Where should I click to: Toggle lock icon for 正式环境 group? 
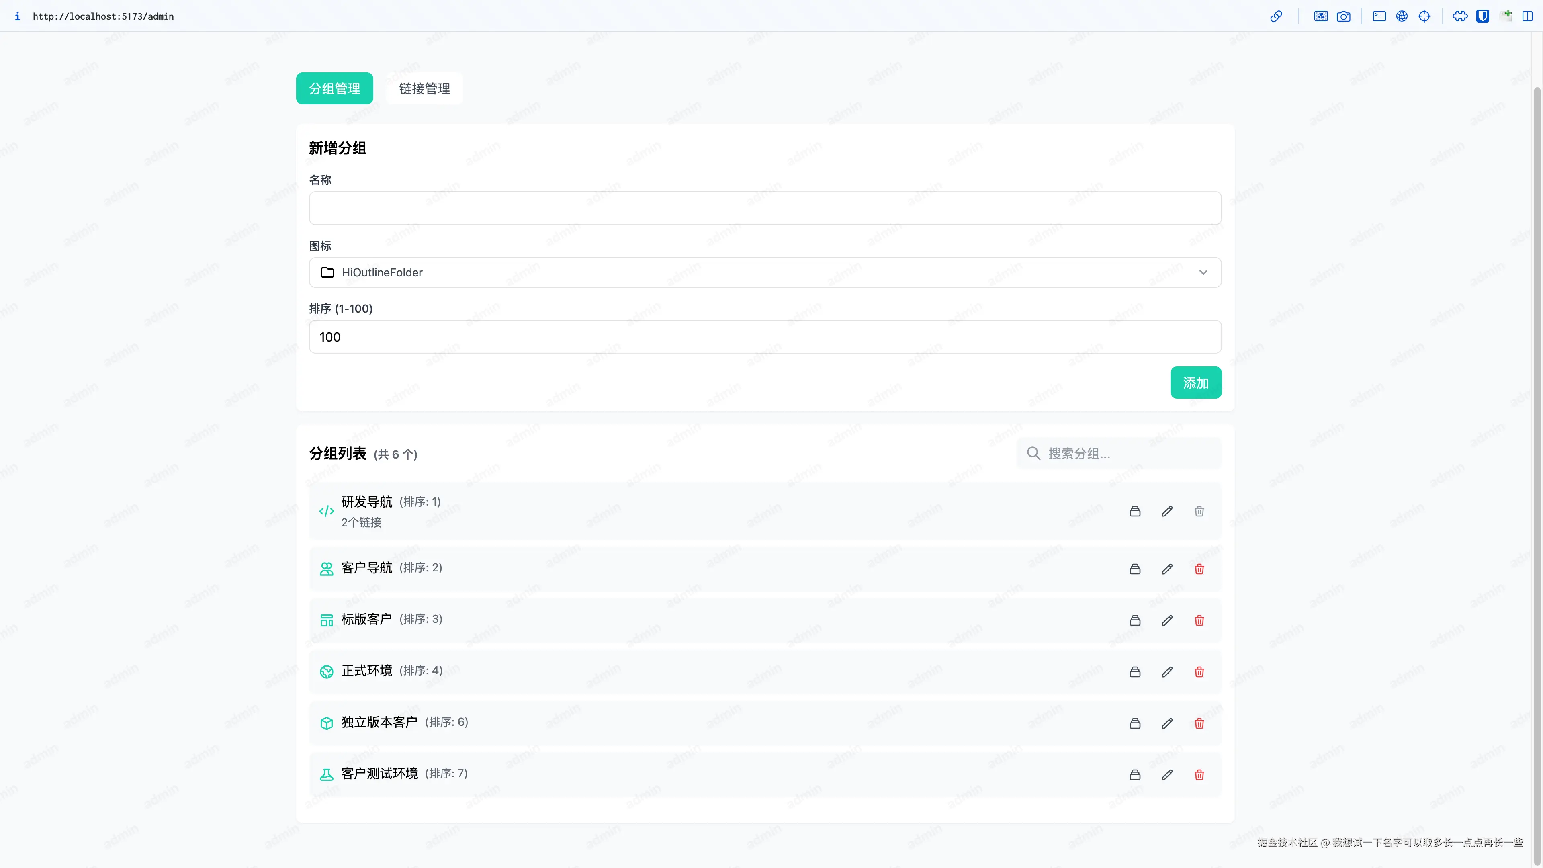pyautogui.click(x=1134, y=672)
